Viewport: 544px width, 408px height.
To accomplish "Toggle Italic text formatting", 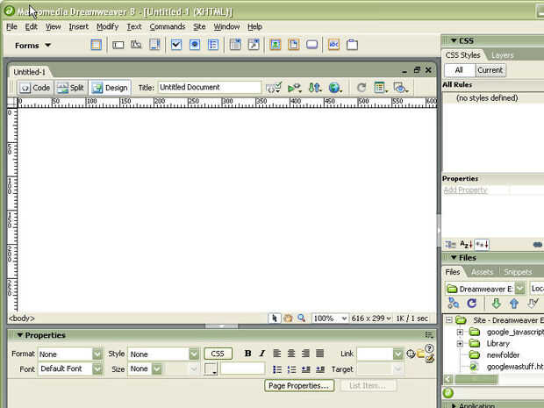I will (x=262, y=354).
